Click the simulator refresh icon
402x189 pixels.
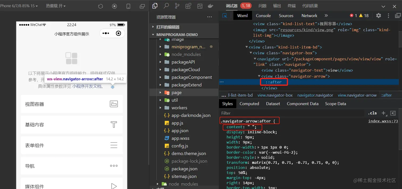click(x=100, y=6)
